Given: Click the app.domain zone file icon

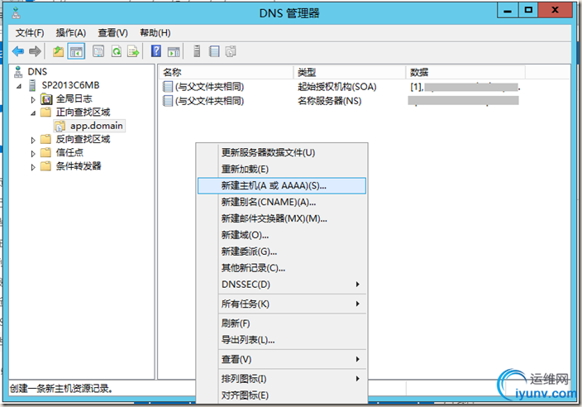Looking at the screenshot, I should click(60, 126).
